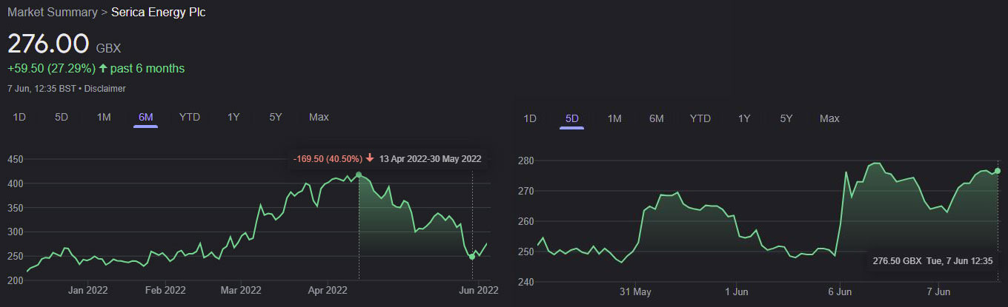
Task: Select the 5Y tab in right chart
Action: [x=786, y=118]
